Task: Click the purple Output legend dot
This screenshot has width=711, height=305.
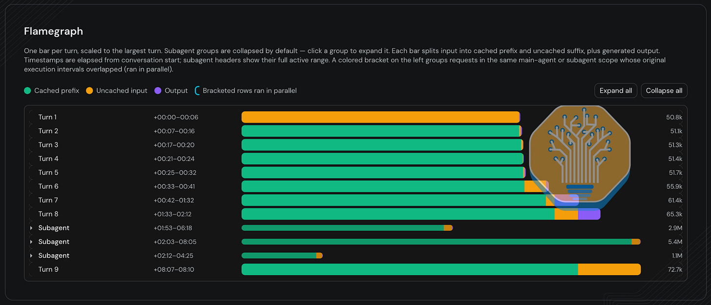Action: (158, 91)
